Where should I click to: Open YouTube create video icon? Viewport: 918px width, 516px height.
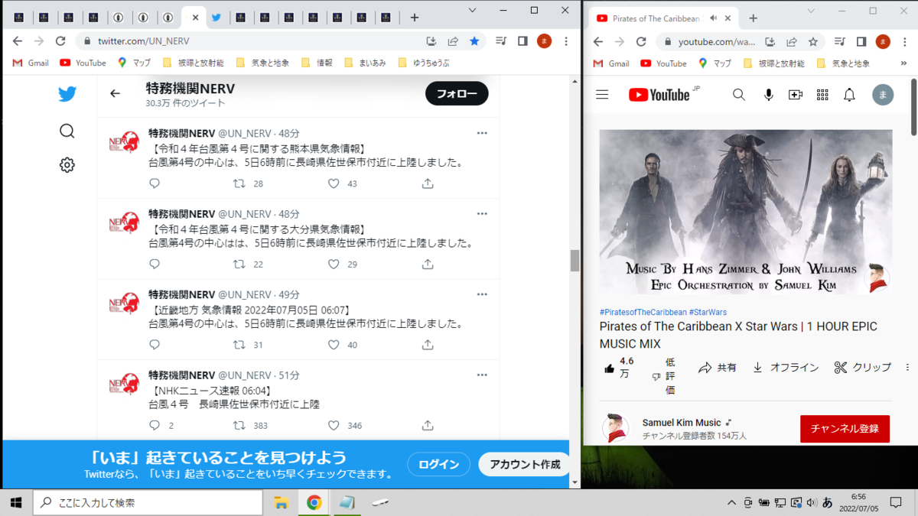coord(796,95)
